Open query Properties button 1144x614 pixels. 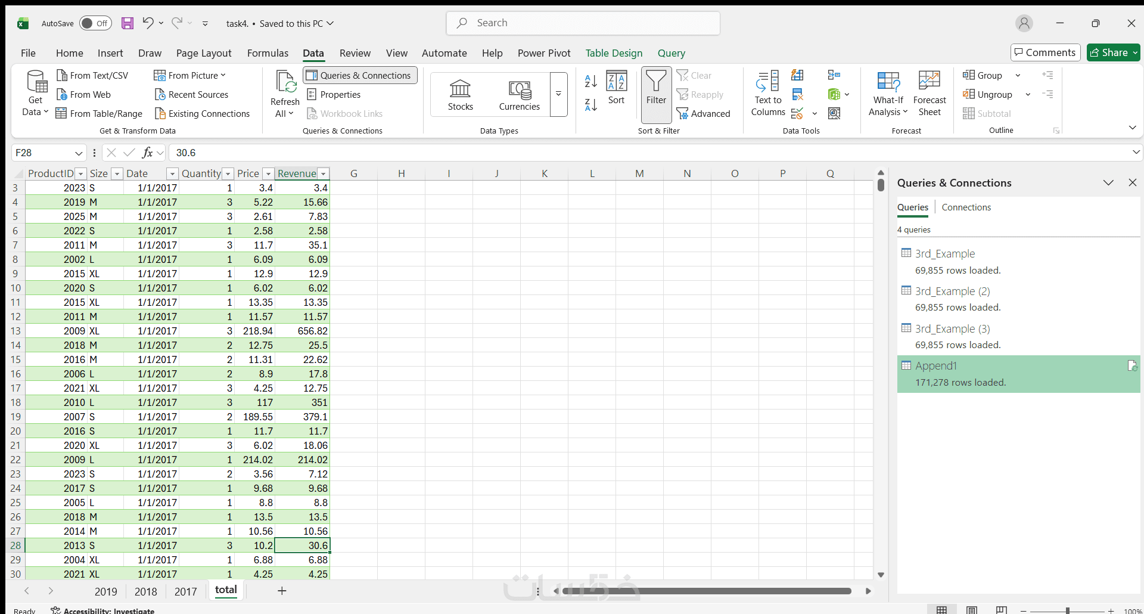click(334, 94)
